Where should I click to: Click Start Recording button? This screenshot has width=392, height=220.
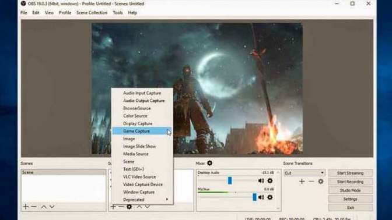pos(351,182)
